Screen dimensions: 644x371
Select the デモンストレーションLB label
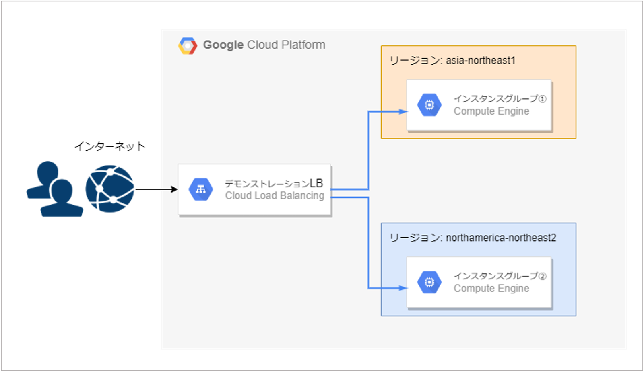pyautogui.click(x=274, y=183)
